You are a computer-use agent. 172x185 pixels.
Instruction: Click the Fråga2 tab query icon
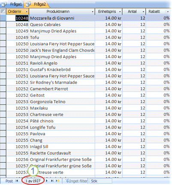click(x=28, y=5)
